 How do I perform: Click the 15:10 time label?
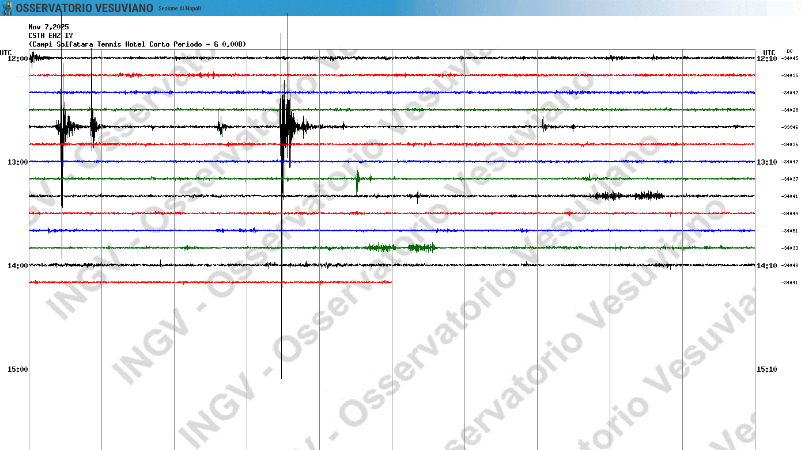(766, 369)
